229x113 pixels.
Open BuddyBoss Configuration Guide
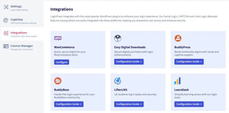click(x=69, y=104)
